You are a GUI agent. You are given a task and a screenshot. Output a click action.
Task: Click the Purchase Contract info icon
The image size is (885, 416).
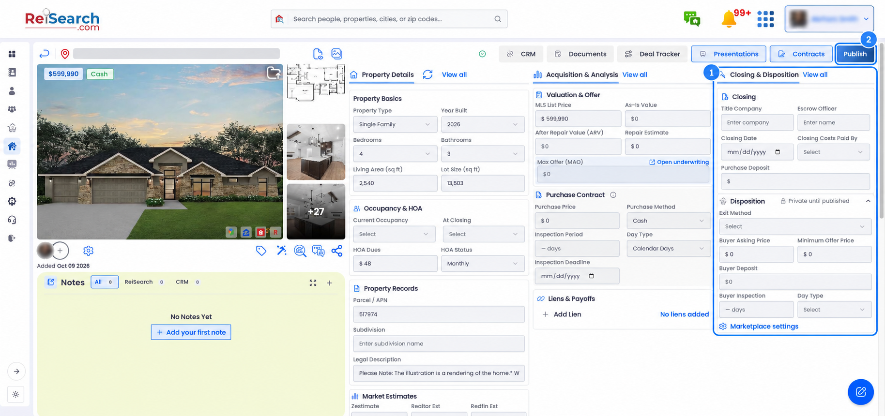(x=613, y=195)
